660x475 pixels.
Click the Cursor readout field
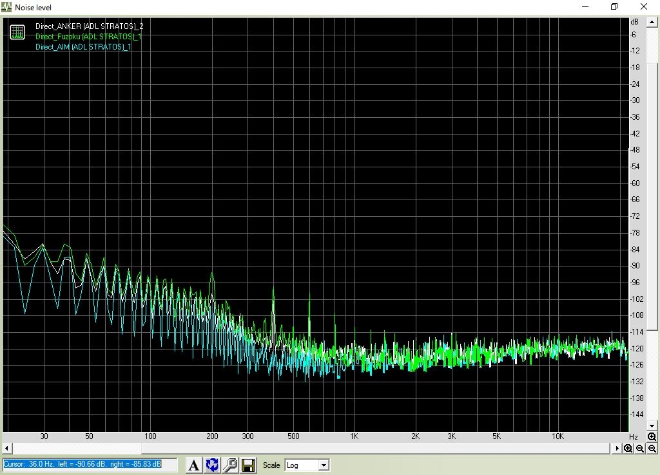[x=82, y=464]
